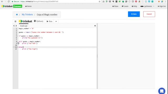Open the Home nav item
Screen dimensions: 168x94
[x=28, y=6]
